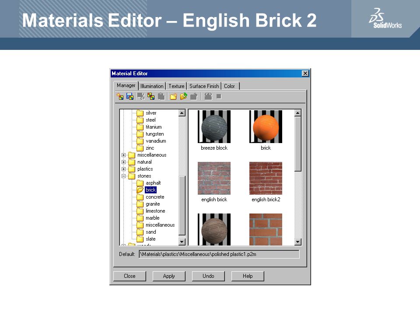Click the New Material toolbar icon
This screenshot has width=420, height=315.
coord(120,96)
